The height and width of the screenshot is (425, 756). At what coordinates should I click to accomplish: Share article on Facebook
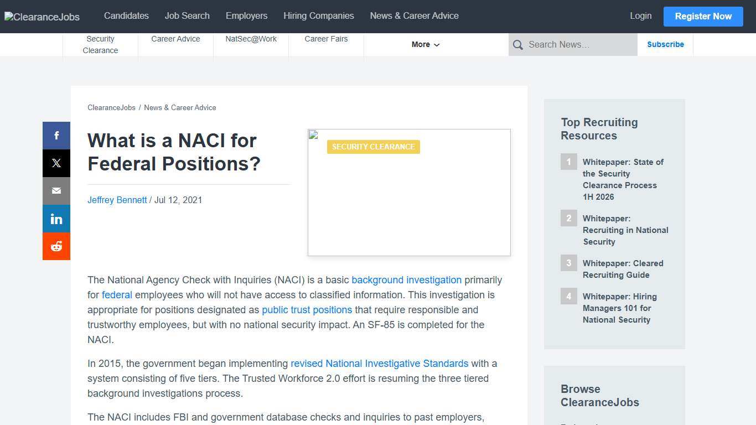point(56,135)
